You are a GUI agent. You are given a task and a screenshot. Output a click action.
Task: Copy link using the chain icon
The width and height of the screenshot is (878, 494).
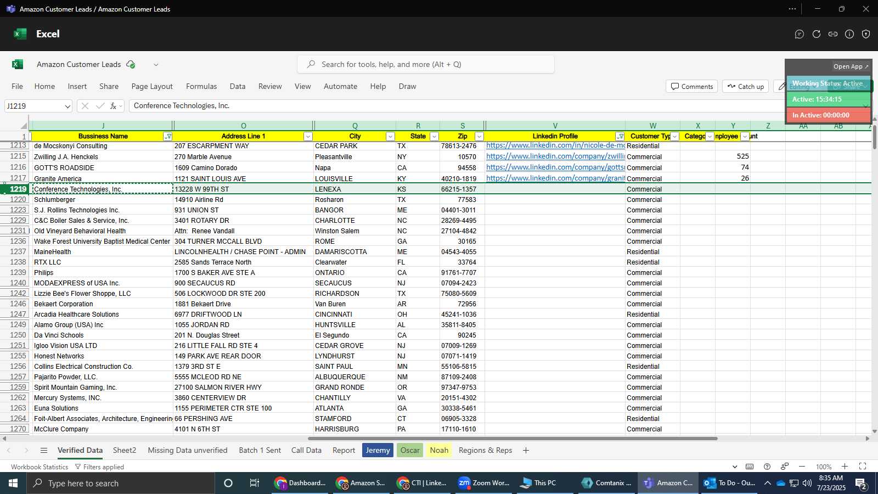tap(833, 34)
